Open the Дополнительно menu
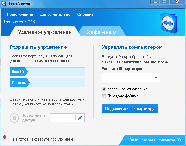The height and width of the screenshot is (146, 186). pyautogui.click(x=55, y=14)
